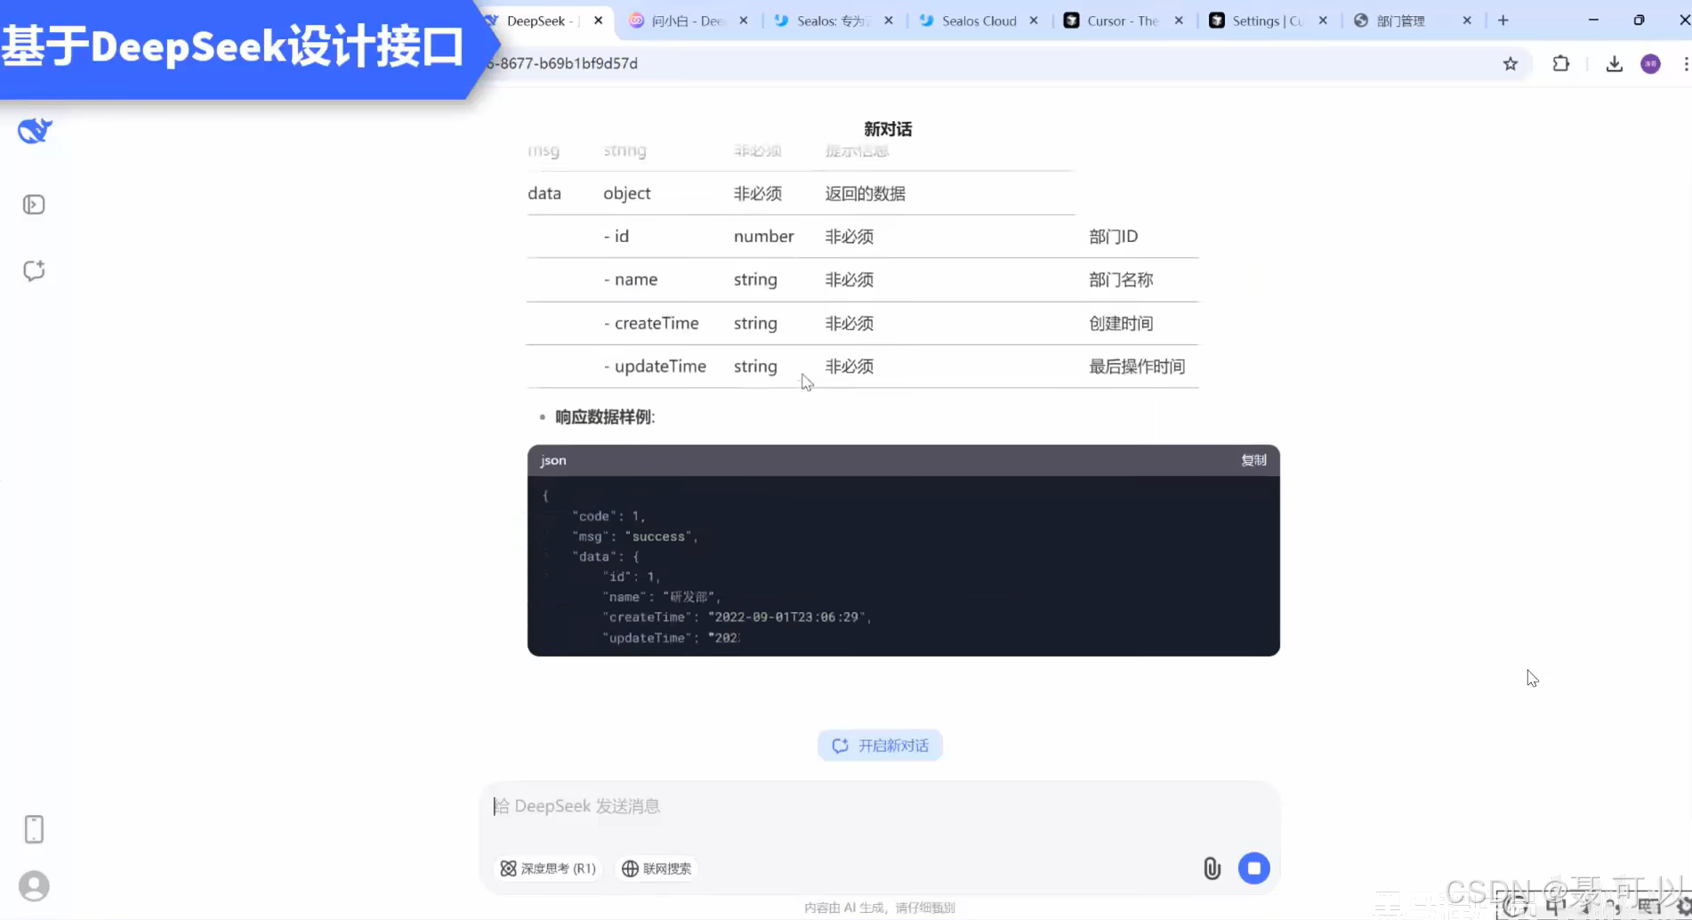
Task: Click the DeepSeek whale logo icon
Action: pyautogui.click(x=35, y=131)
